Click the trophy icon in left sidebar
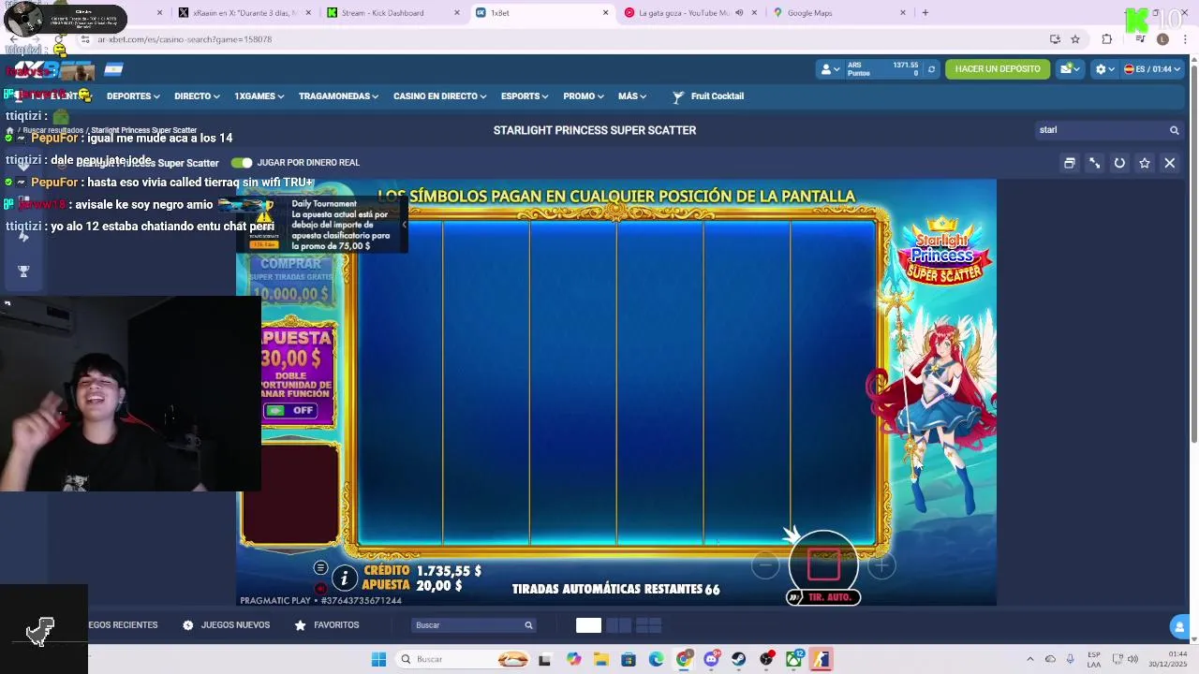Viewport: 1199px width, 674px height. pyautogui.click(x=23, y=271)
